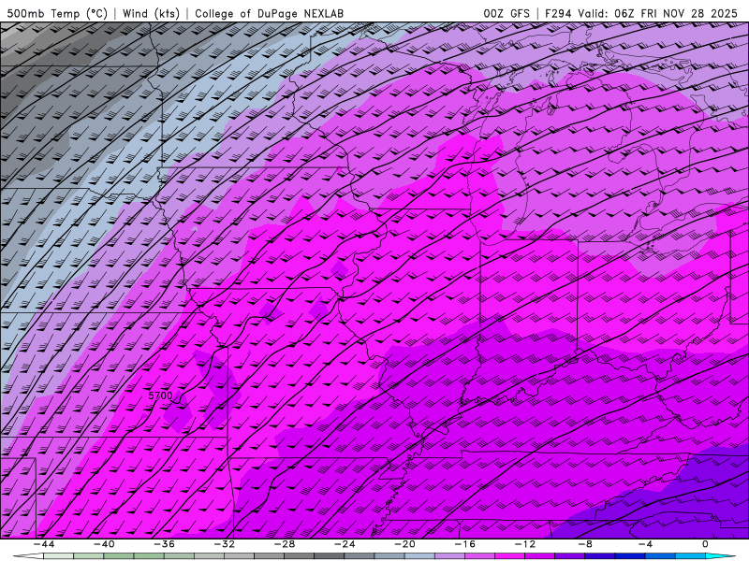Click the '500mb Temp (°C)' title label
Screen dimensions: 749x561
(57, 13)
